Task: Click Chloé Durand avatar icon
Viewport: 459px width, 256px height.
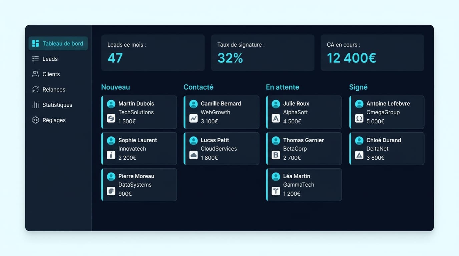Action: pyautogui.click(x=359, y=141)
